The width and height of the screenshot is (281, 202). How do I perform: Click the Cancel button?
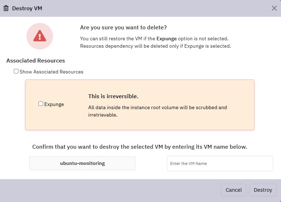tap(233, 190)
